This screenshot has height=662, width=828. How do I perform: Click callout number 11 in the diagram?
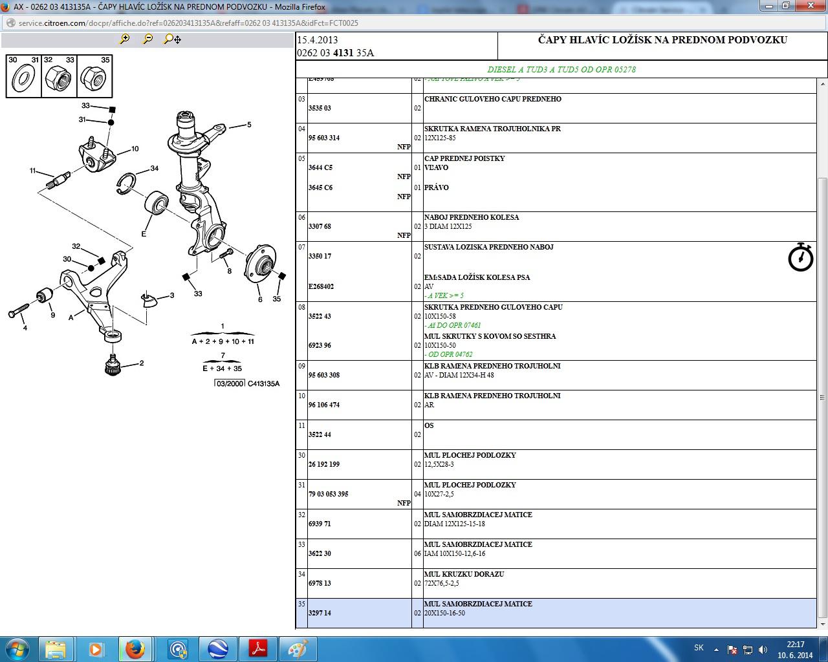pyautogui.click(x=33, y=171)
